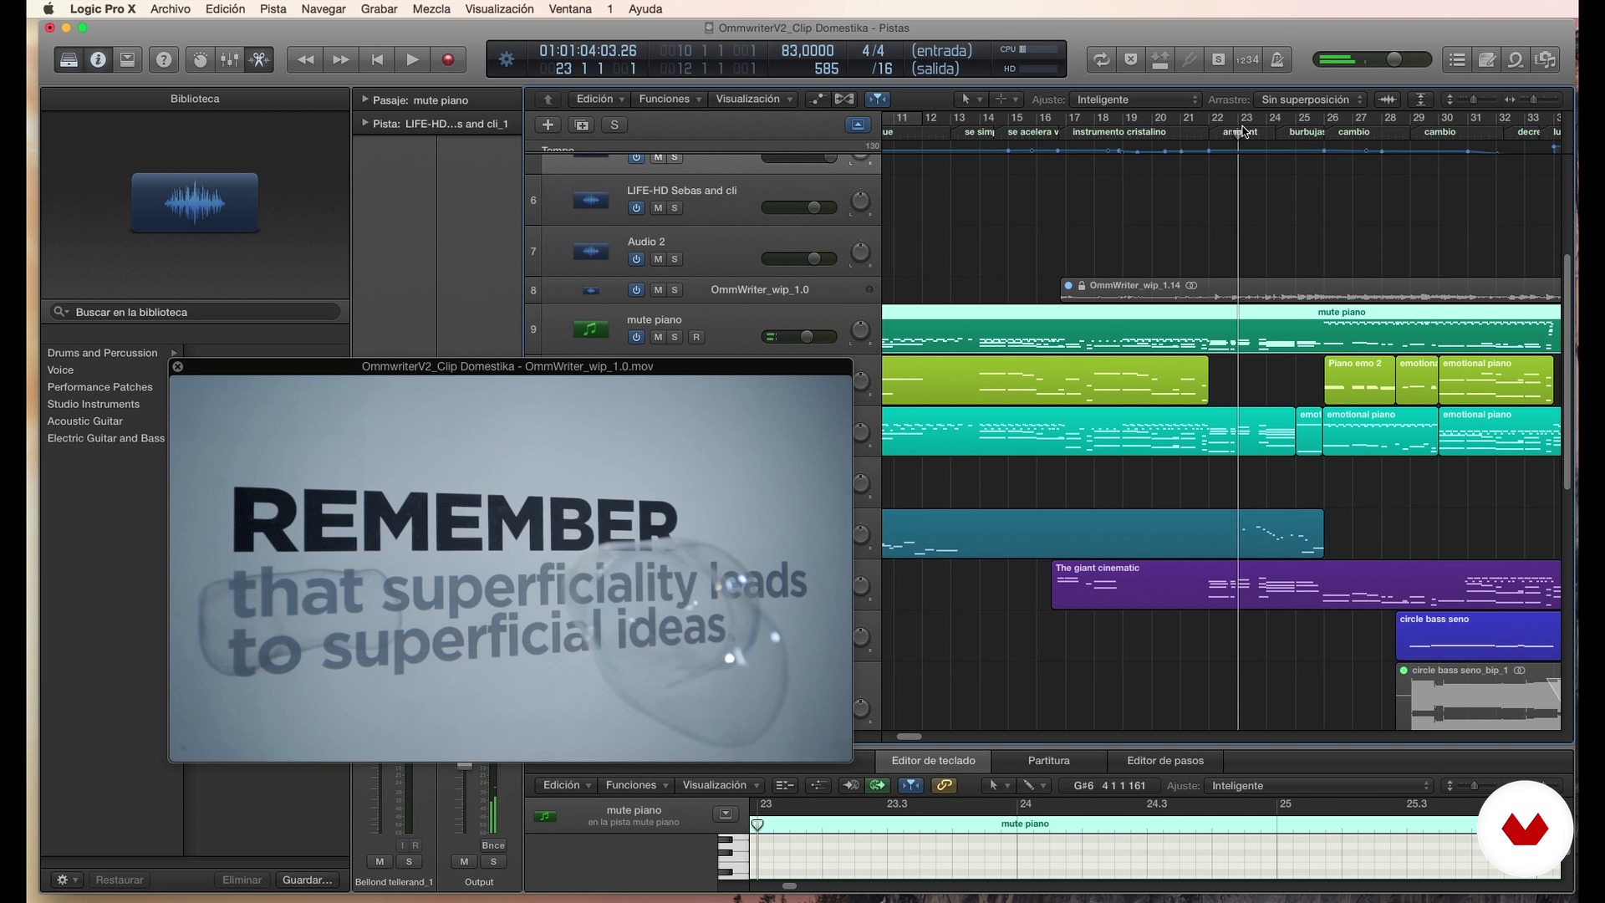This screenshot has height=903, width=1605.
Task: Open the Arrastre Sin superposición dropdown
Action: 1311,99
